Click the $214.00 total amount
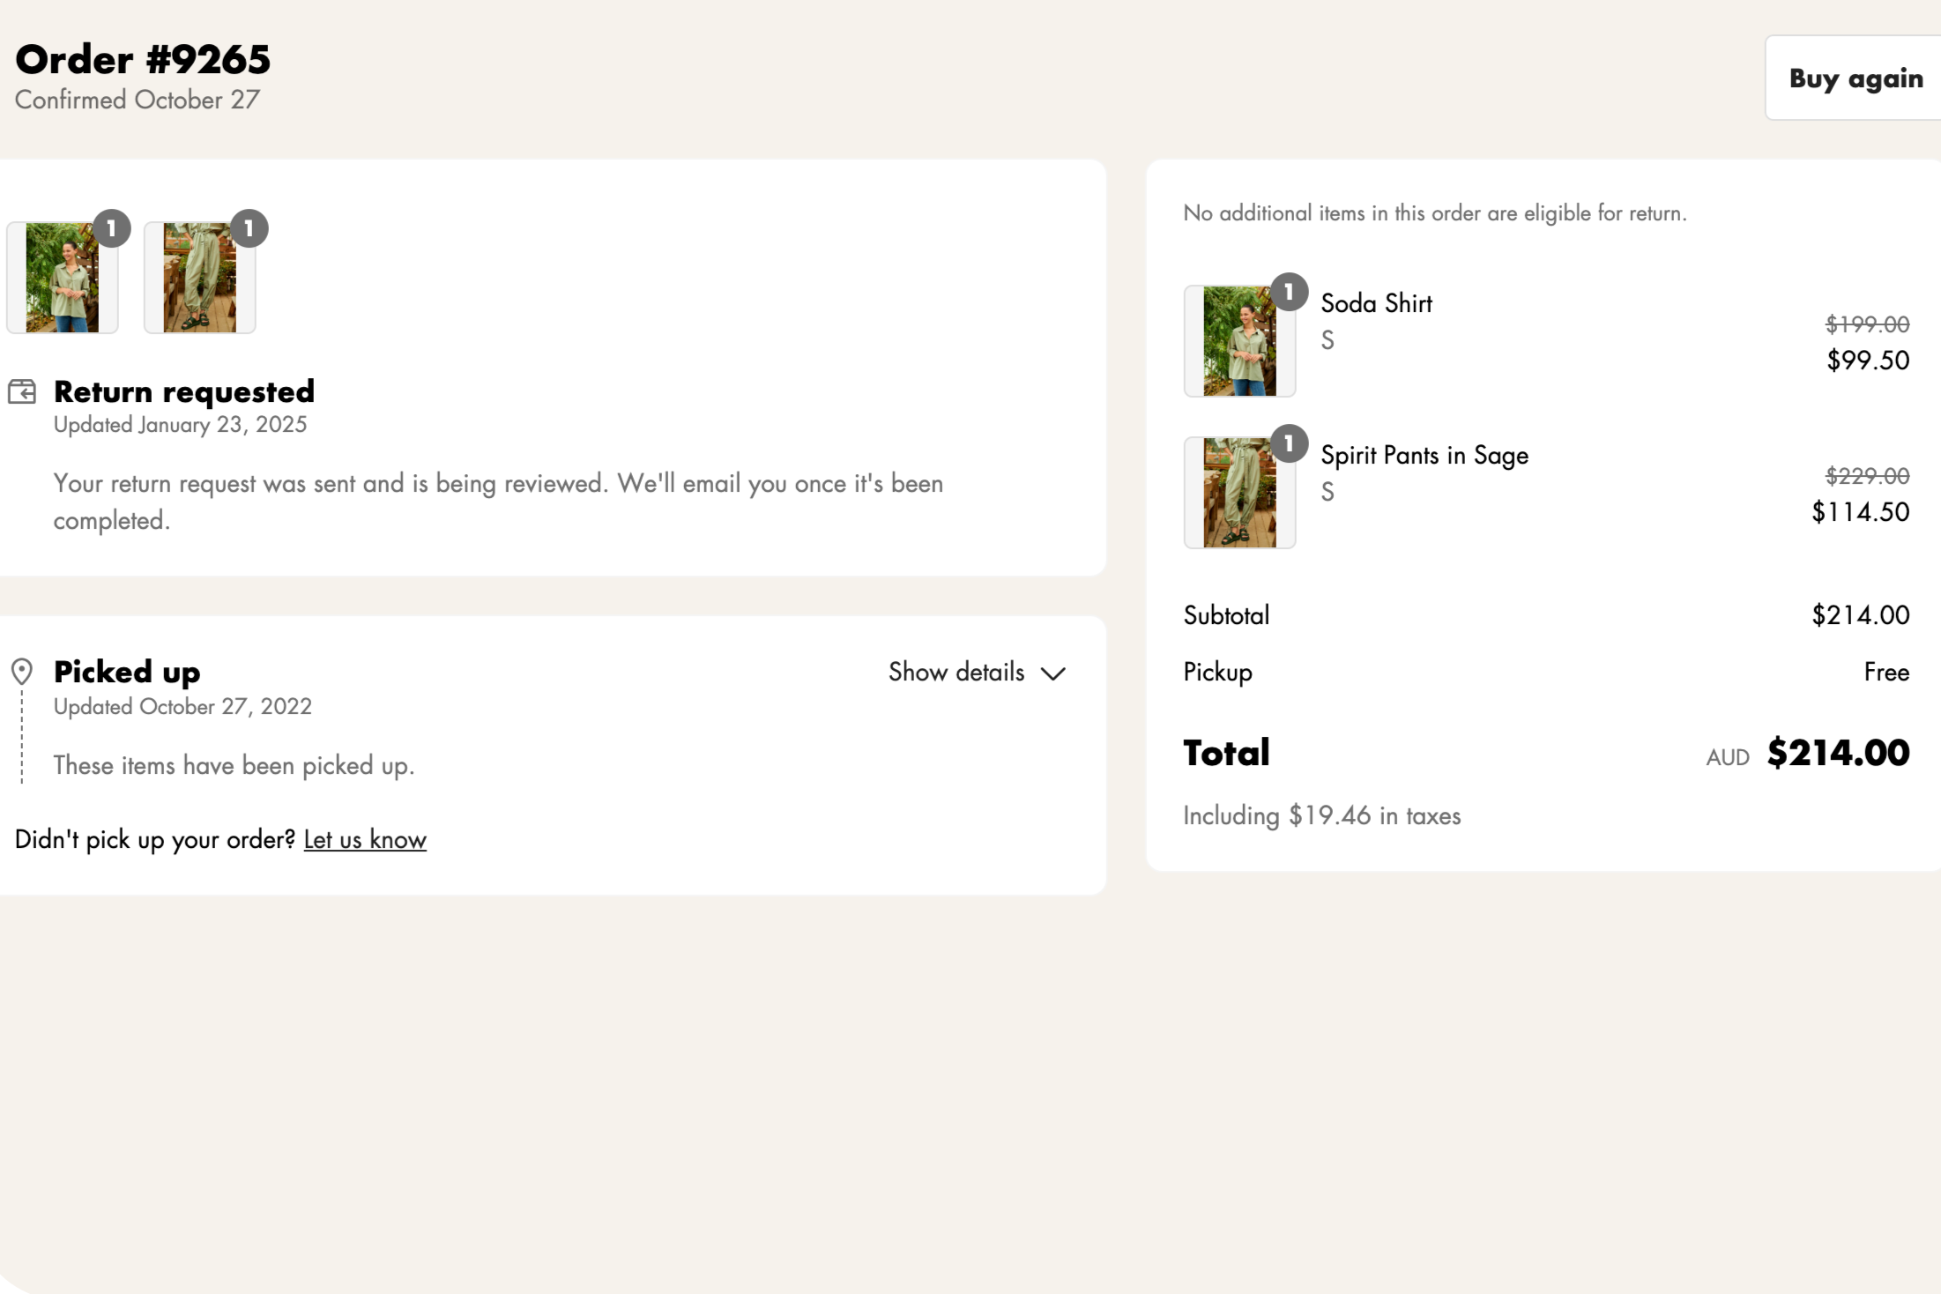The image size is (1941, 1294). tap(1838, 753)
